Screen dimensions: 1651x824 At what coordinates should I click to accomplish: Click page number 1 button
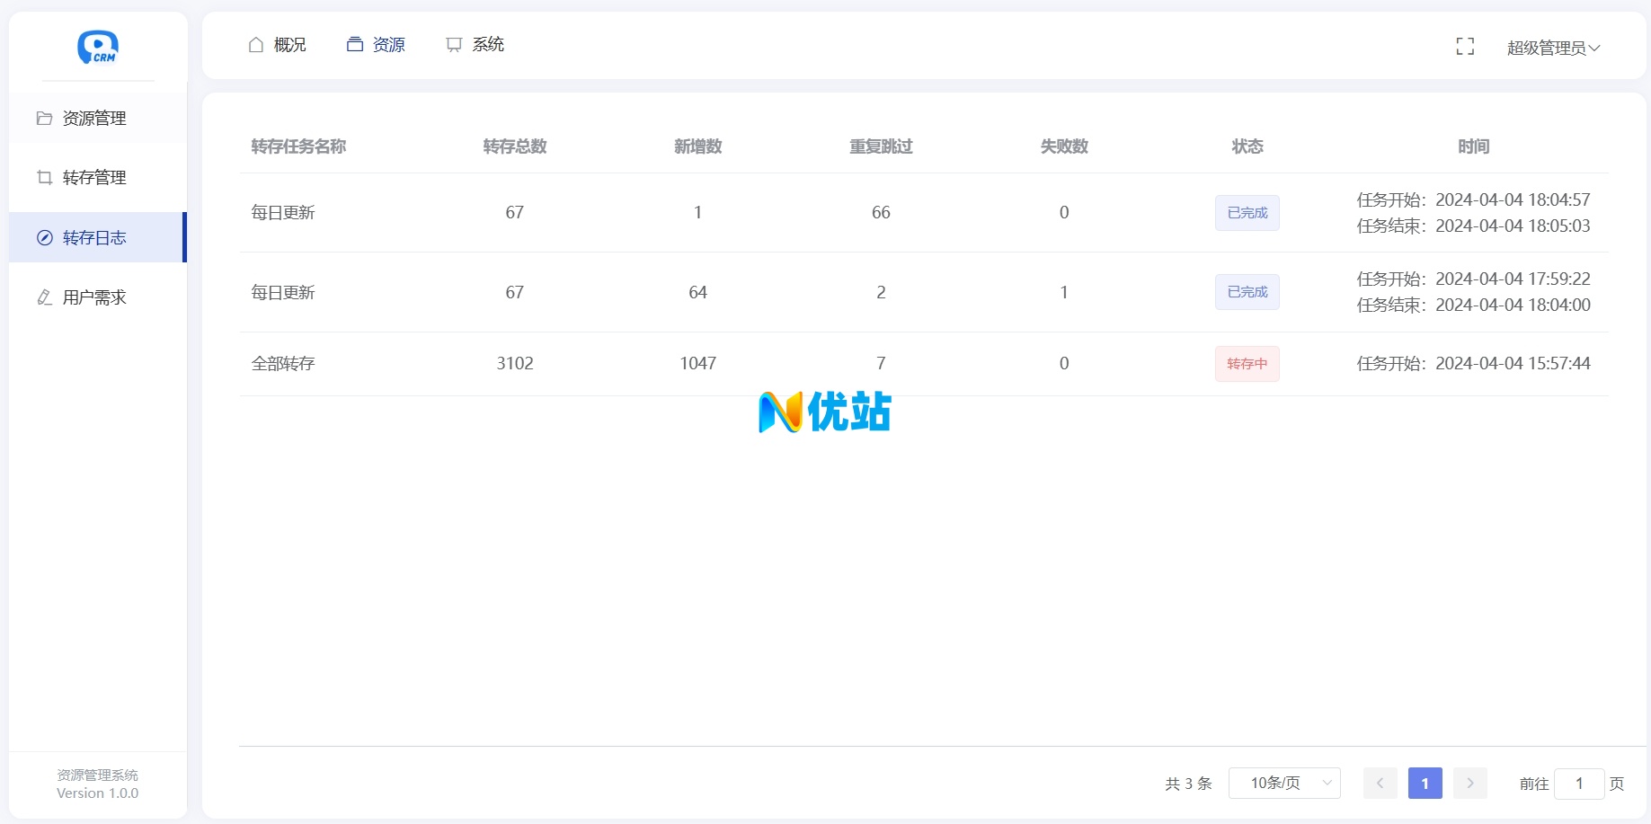pyautogui.click(x=1425, y=783)
